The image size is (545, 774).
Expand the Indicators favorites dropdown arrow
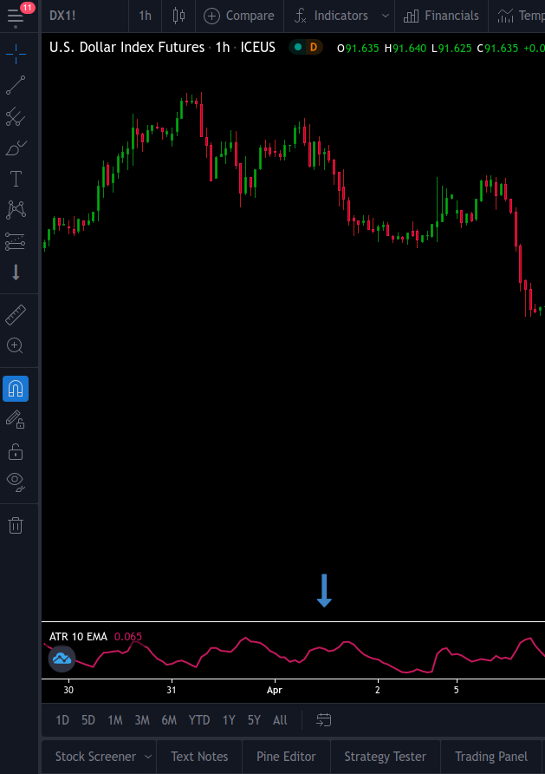click(386, 16)
